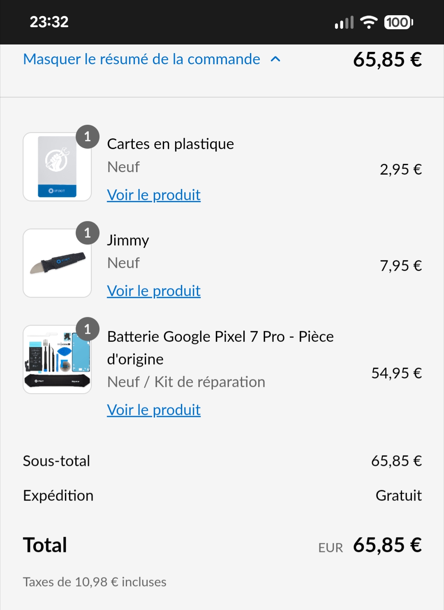Tap 'Batterie Google Pixel 7 Pro' title
Viewport: 444px width, 610px height.
click(220, 348)
